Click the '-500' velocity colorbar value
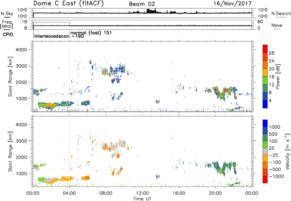This screenshot has height=201, width=291. (x=275, y=169)
